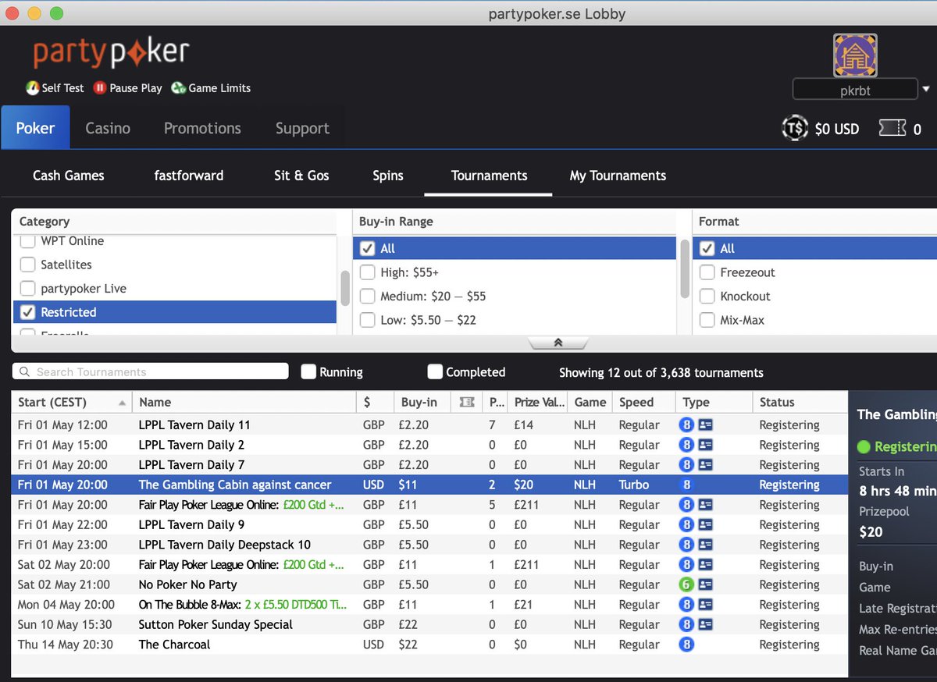Viewport: 937px width, 682px height.
Task: Click ID card icon for Sutton Poker Sunday Special
Action: click(705, 624)
